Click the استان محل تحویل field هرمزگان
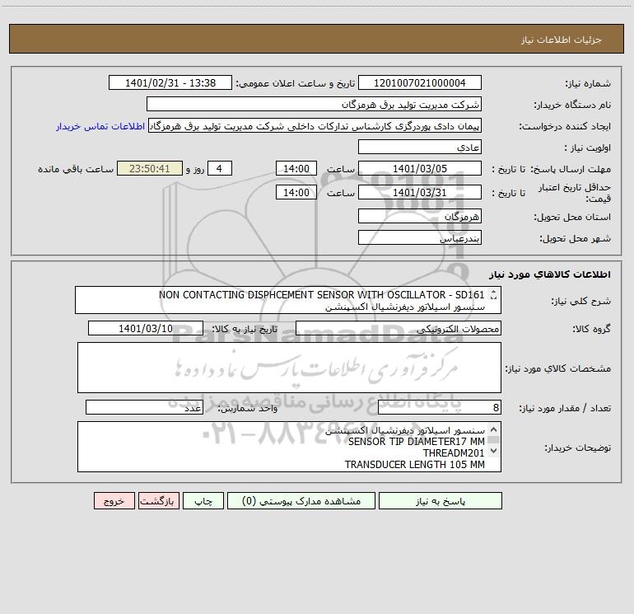 point(420,216)
